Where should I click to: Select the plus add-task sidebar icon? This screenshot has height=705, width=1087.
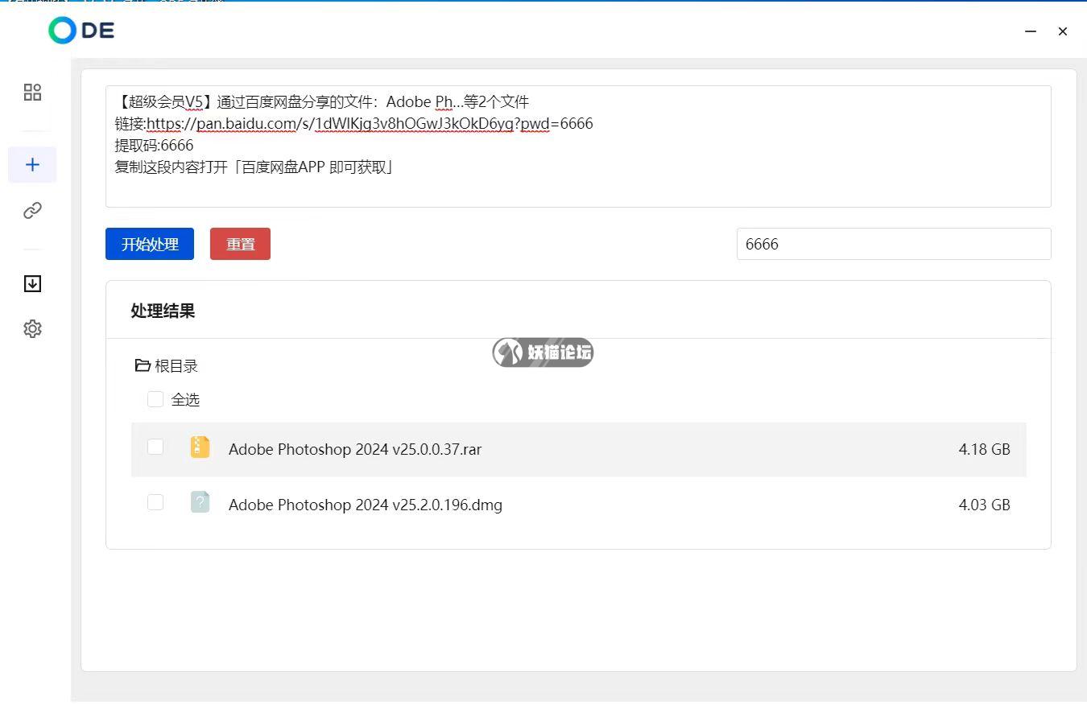point(32,165)
